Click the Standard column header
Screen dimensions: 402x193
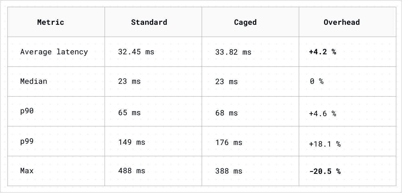coord(149,22)
